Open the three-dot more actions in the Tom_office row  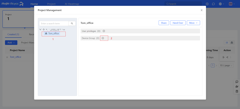coord(231,57)
